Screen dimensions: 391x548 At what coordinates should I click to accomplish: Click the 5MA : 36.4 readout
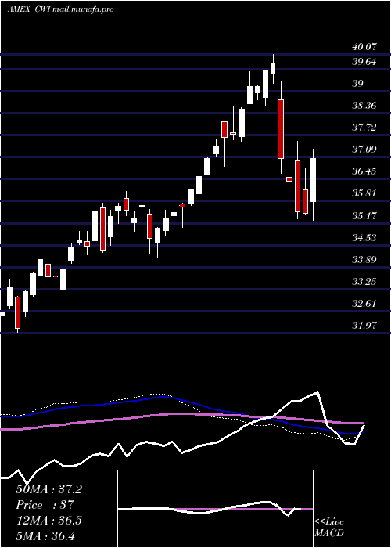(x=45, y=535)
